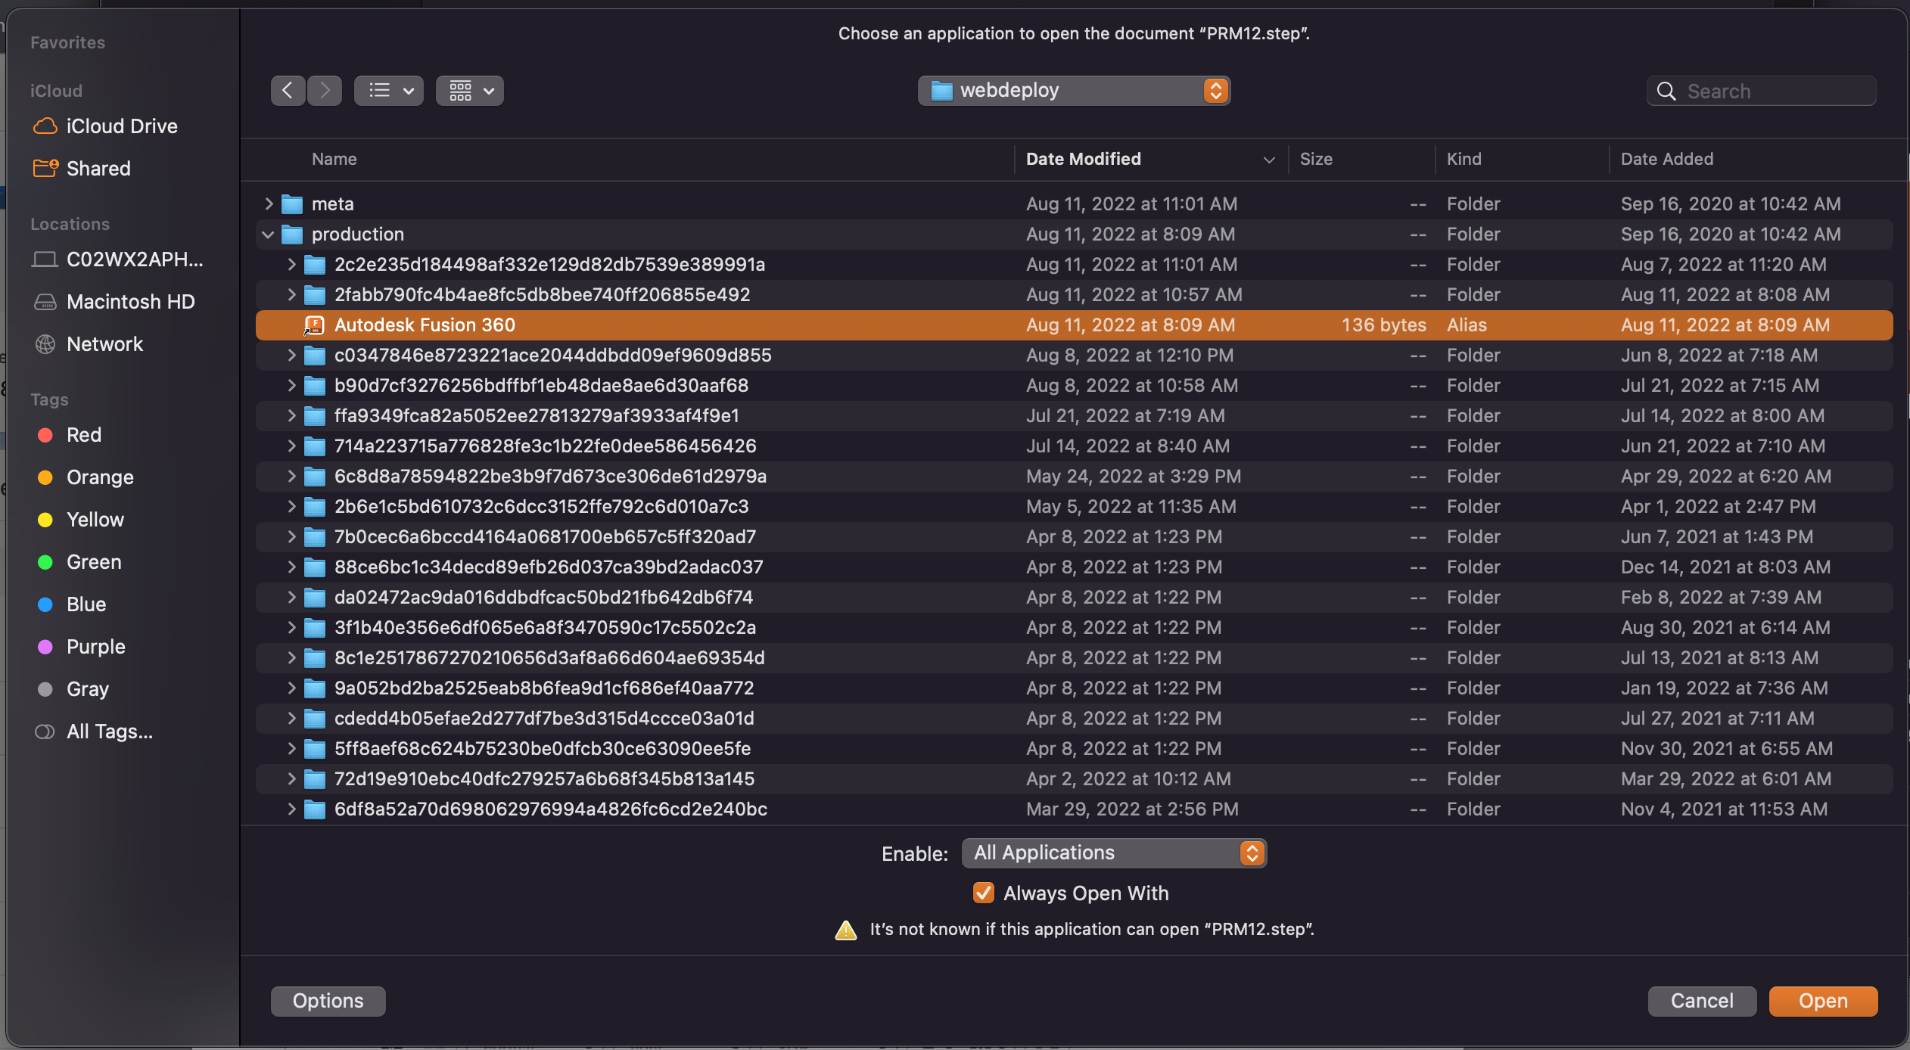Click the back navigation arrow

288,91
